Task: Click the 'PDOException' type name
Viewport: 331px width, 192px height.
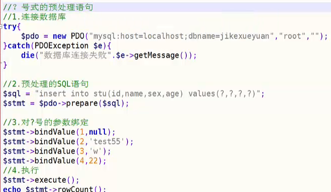Action: [x=61, y=46]
